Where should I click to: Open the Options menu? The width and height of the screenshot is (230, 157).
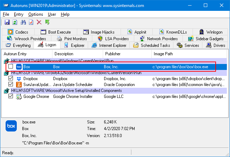coord(36,14)
